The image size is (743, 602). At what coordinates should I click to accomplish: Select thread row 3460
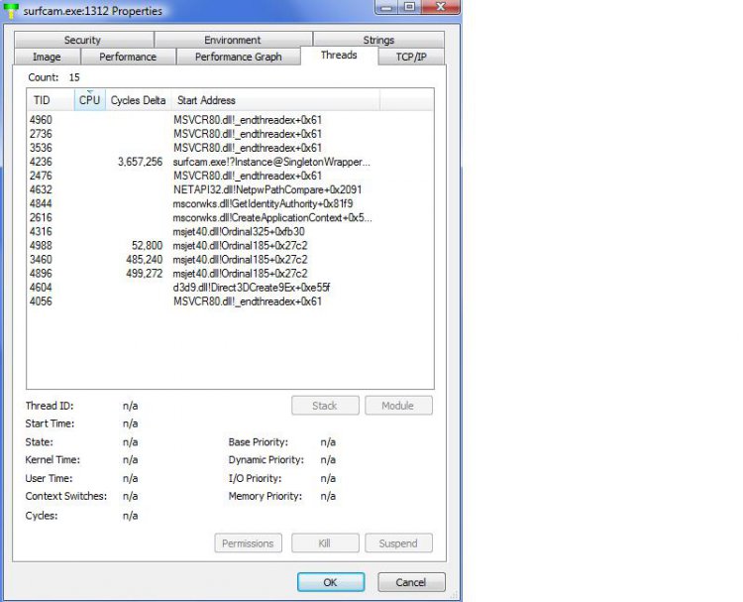[x=230, y=260]
